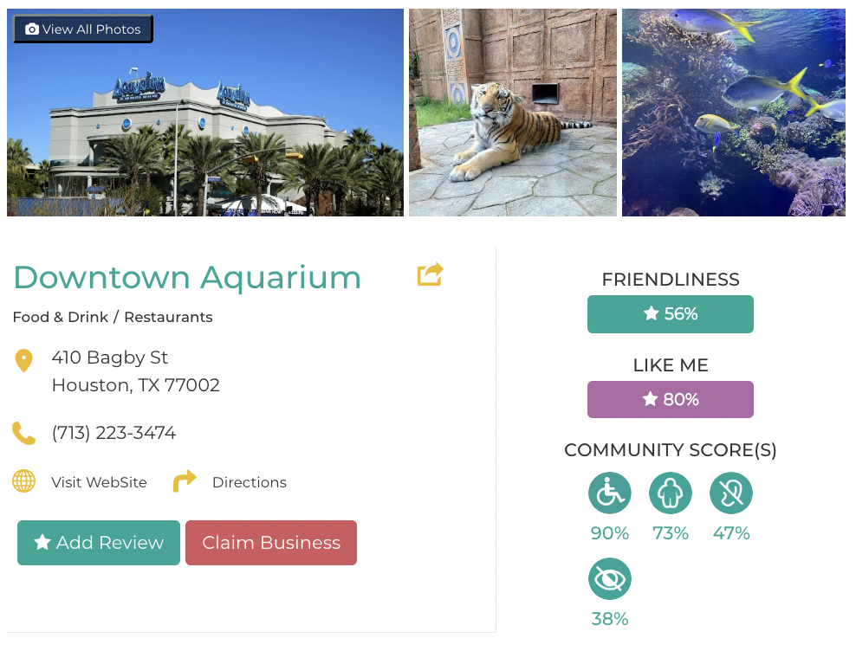
Task: Click the yellow directions arrow icon
Action: click(x=185, y=481)
